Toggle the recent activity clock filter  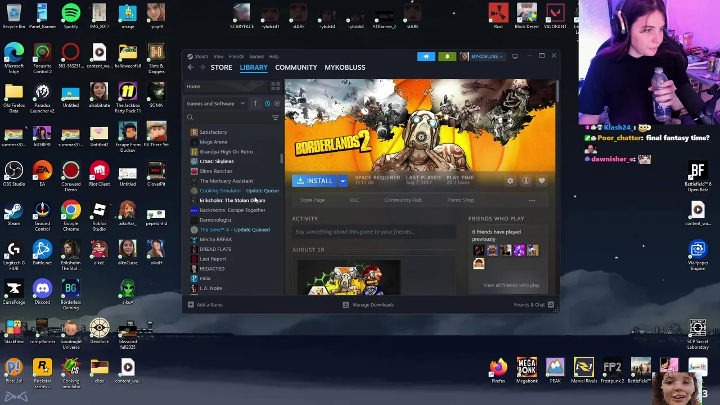tap(267, 103)
